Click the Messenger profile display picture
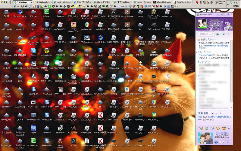 tap(202, 23)
